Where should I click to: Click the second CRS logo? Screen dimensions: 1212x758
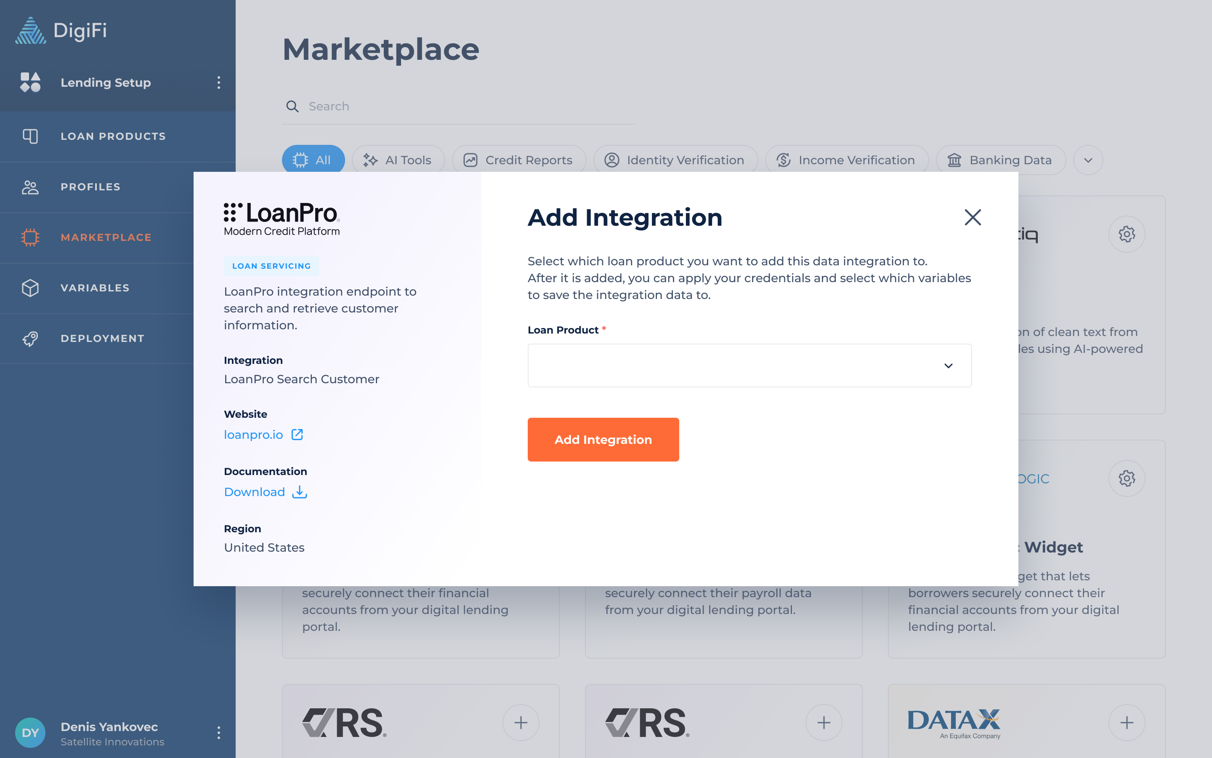click(647, 722)
